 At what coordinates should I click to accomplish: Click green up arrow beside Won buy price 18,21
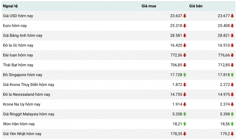[185, 124]
